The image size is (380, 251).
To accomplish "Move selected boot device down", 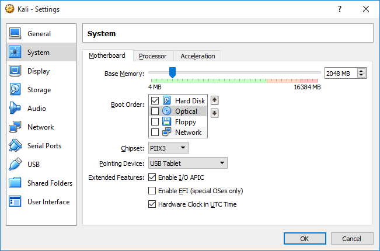I will 214,113.
